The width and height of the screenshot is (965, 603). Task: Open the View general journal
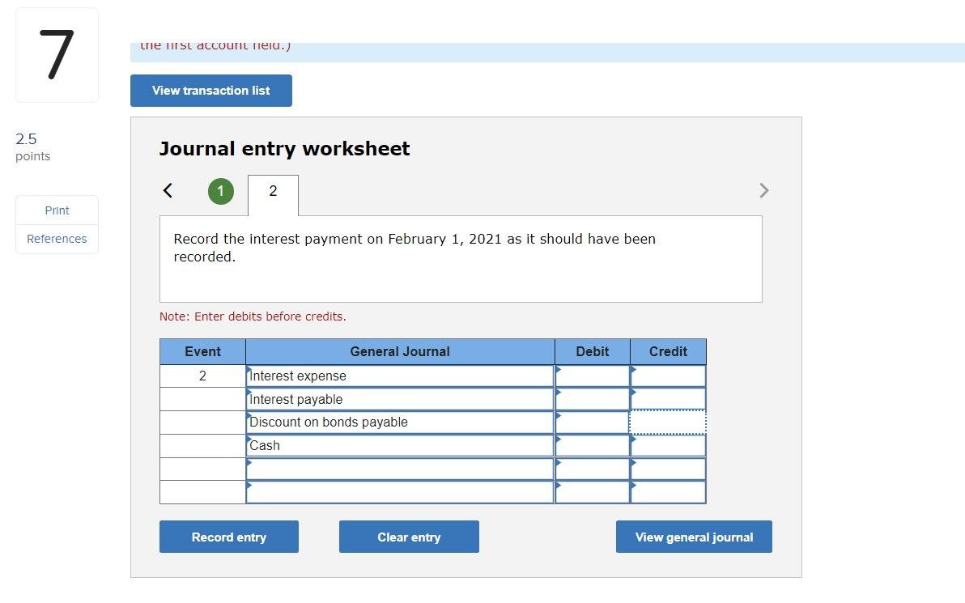click(693, 537)
